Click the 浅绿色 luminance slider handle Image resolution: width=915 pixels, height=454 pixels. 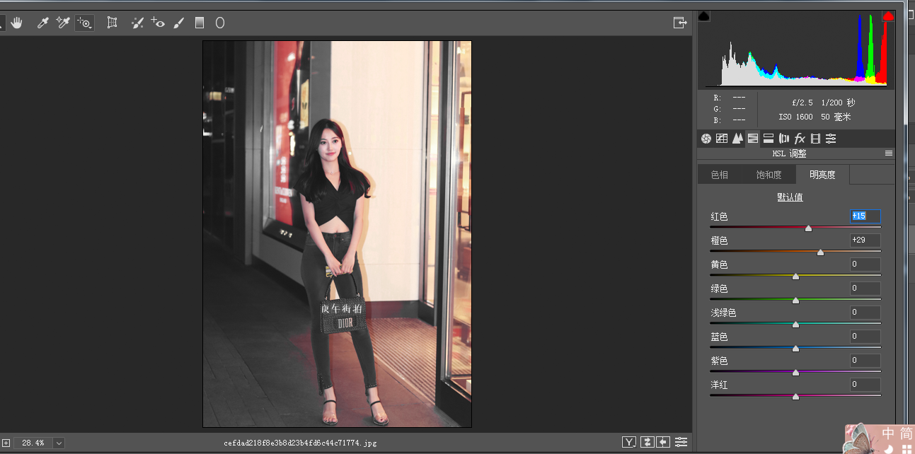click(x=795, y=325)
